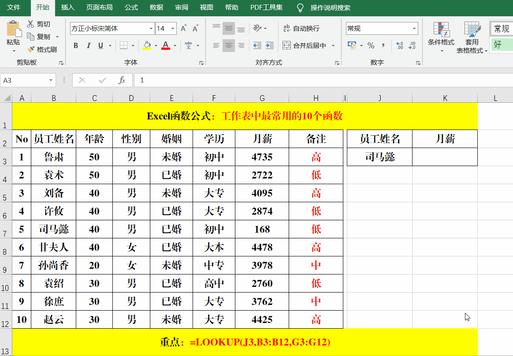Apply comma style number format
Viewport: 513px width, 356px height.
tap(383, 45)
